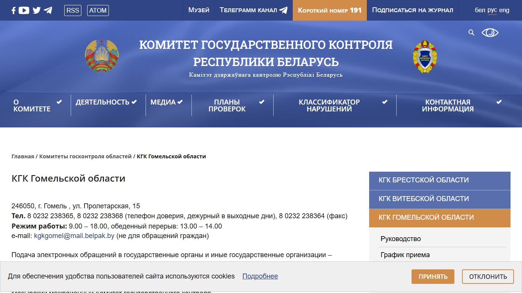Switch language to бел
The width and height of the screenshot is (522, 293).
(480, 10)
